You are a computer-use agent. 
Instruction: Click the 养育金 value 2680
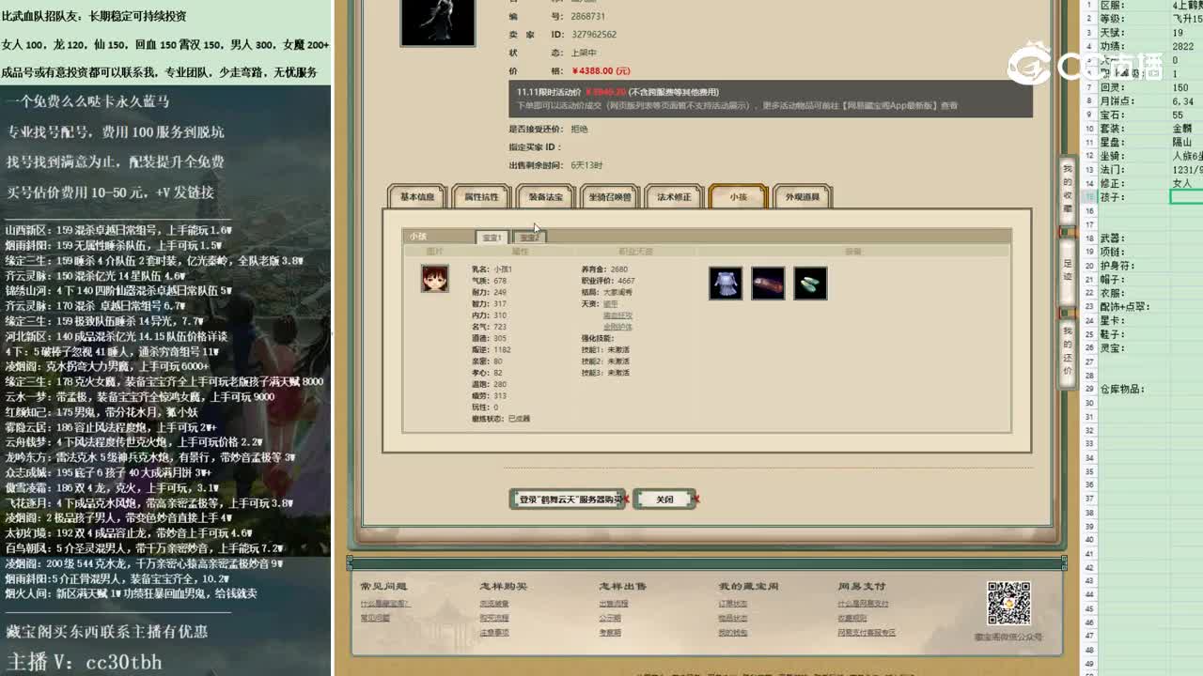click(x=618, y=269)
